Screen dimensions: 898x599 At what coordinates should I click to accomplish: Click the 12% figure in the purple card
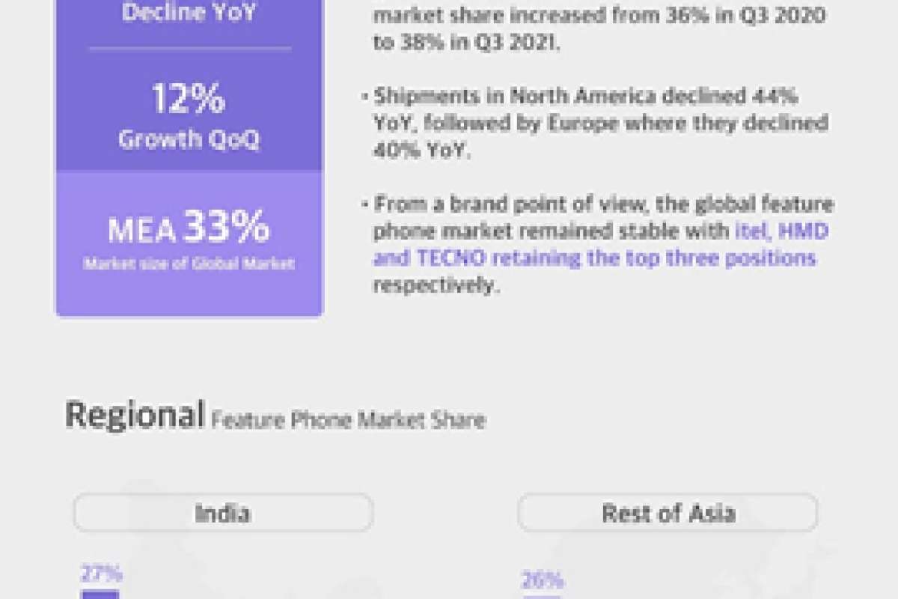[x=188, y=100]
